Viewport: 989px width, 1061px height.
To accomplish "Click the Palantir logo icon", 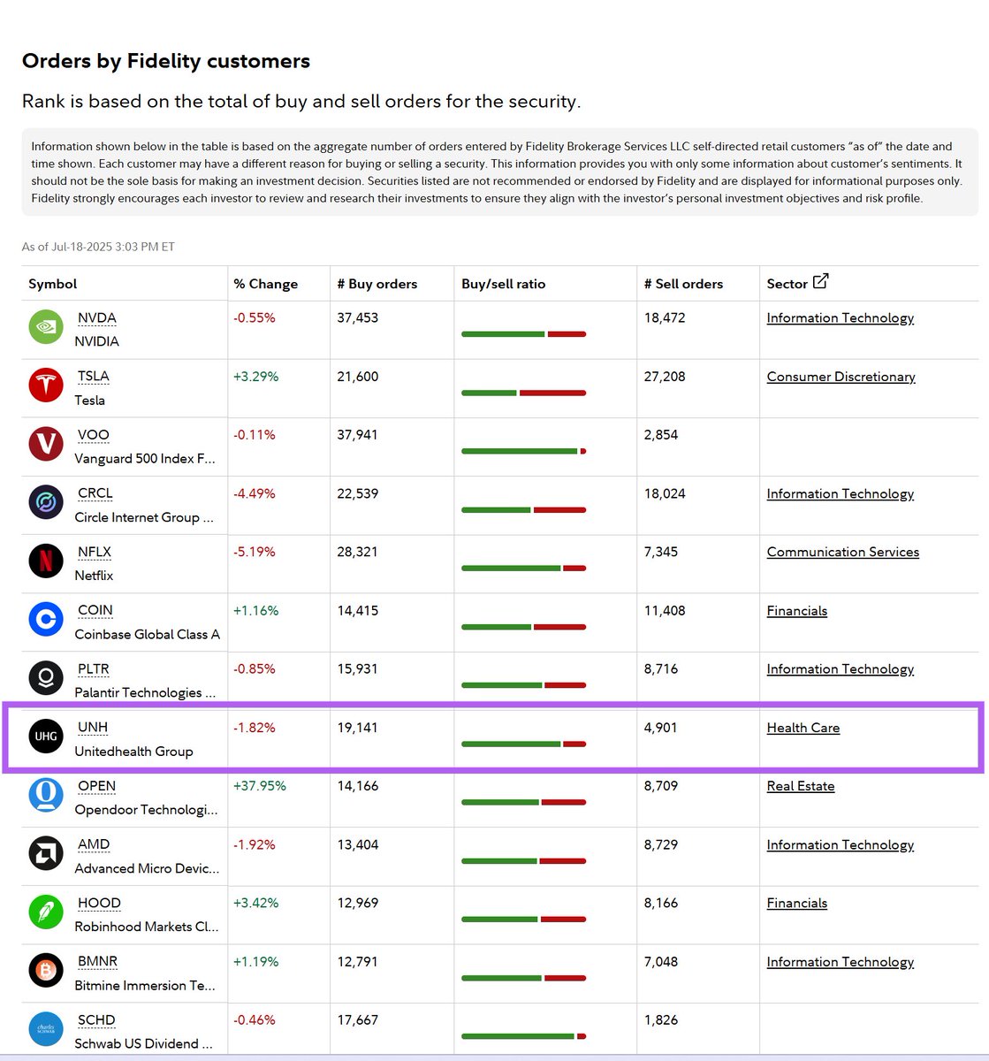I will (46, 678).
